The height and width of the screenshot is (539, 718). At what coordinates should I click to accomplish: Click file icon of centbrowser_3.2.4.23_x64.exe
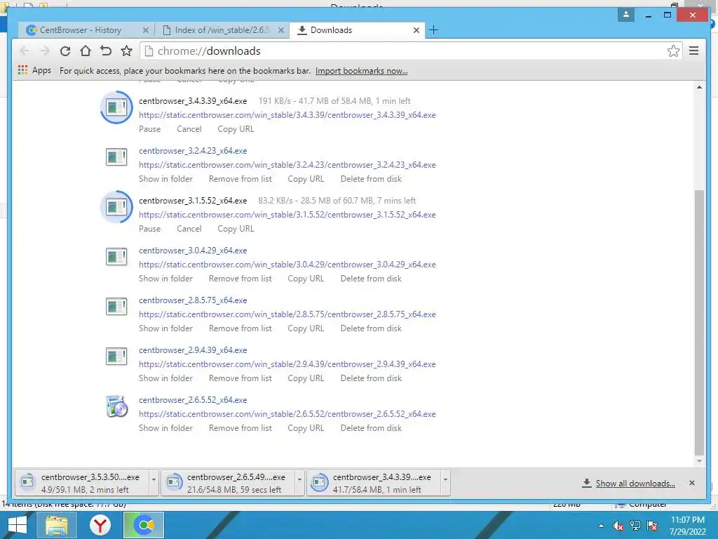pos(116,157)
